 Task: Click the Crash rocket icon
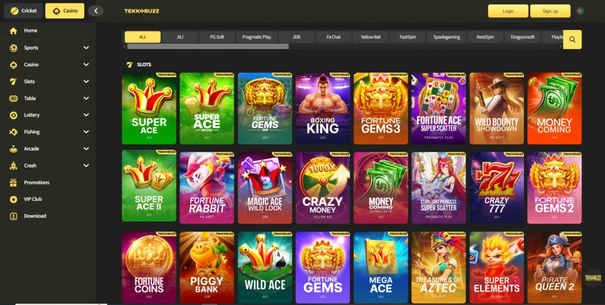click(x=13, y=166)
